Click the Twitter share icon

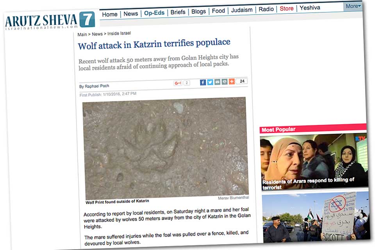210,82
